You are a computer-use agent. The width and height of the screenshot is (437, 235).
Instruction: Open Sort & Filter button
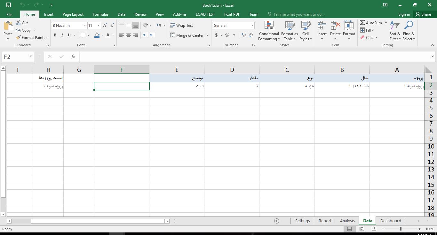pos(395,31)
